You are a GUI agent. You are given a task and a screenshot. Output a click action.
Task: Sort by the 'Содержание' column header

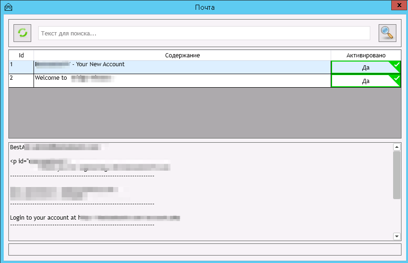(x=182, y=55)
